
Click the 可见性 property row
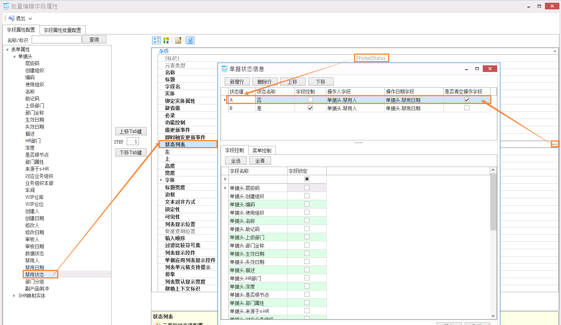[x=188, y=217]
